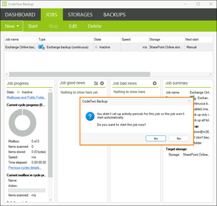Click the Exchange backup type icon in job row
Image resolution: width=217 pixels, height=206 pixels.
(42, 47)
